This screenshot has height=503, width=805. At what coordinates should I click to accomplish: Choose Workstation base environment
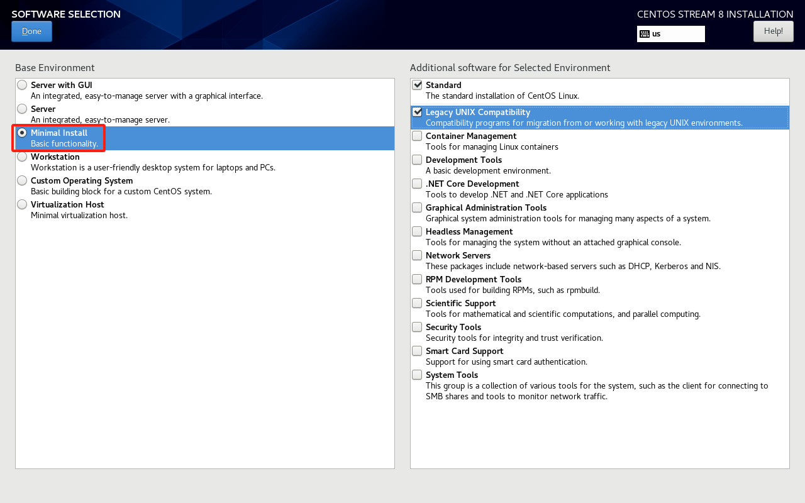pyautogui.click(x=23, y=157)
